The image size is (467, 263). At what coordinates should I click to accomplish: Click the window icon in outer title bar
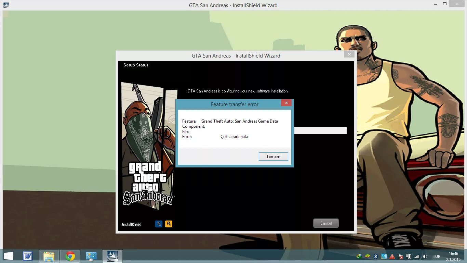point(6,5)
